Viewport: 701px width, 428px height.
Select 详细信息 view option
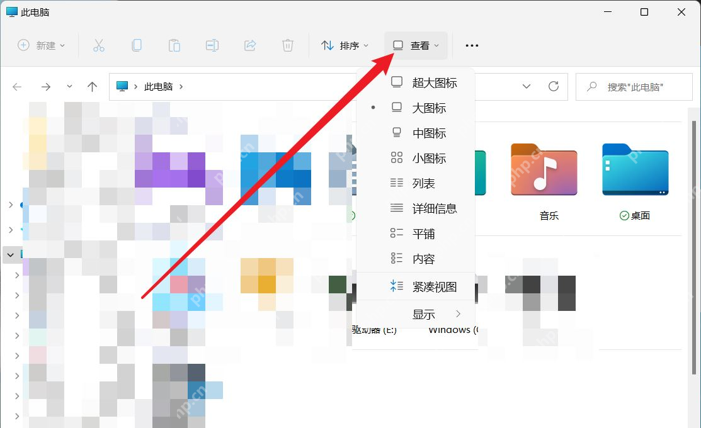point(415,208)
